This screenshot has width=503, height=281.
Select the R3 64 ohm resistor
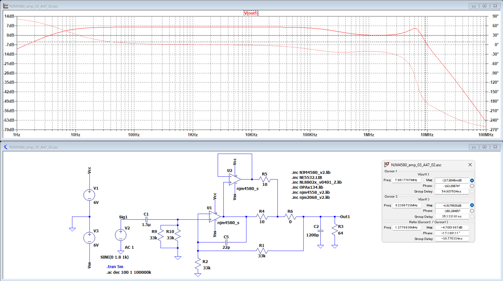335,230
